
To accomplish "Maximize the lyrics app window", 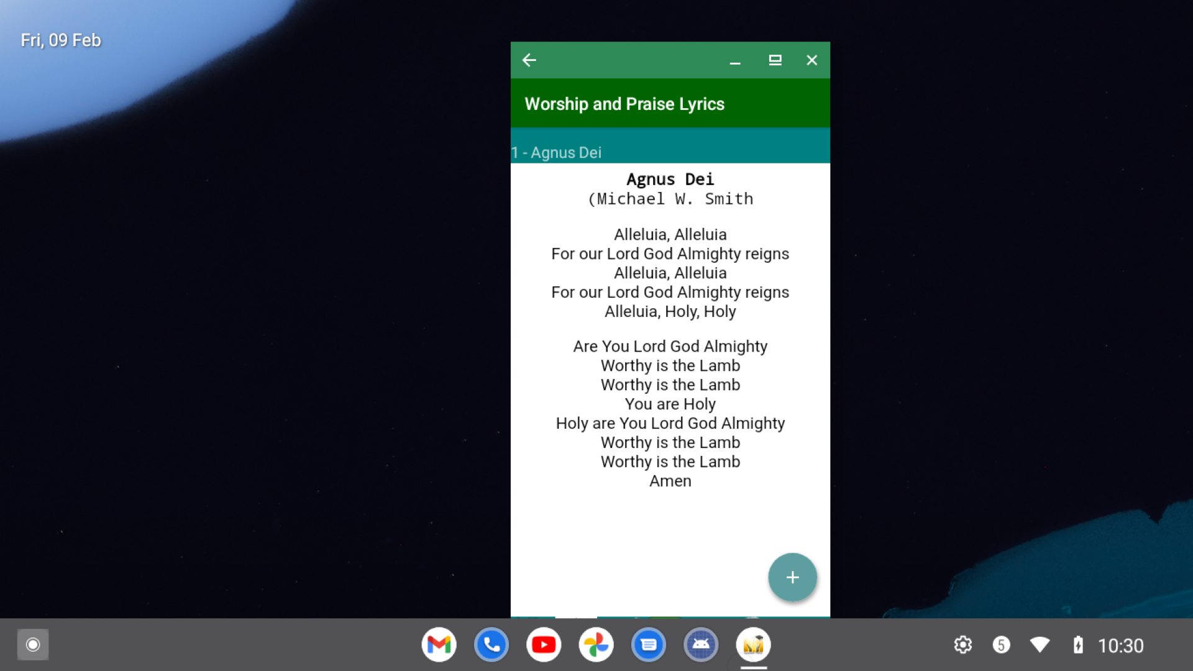I will tap(775, 60).
